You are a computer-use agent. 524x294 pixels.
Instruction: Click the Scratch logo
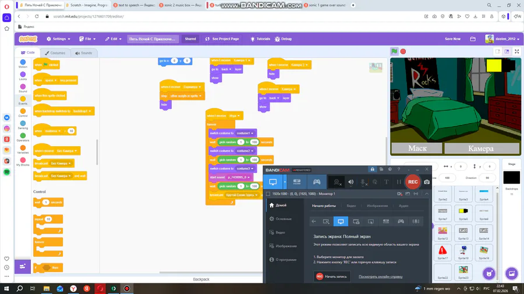[28, 39]
